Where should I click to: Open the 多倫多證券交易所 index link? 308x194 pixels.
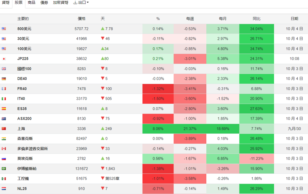[x=32, y=149]
